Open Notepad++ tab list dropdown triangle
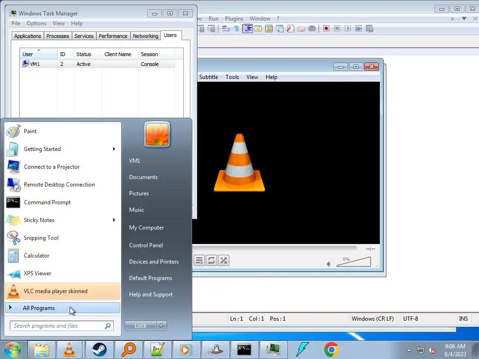This screenshot has height=359, width=479. (464, 19)
